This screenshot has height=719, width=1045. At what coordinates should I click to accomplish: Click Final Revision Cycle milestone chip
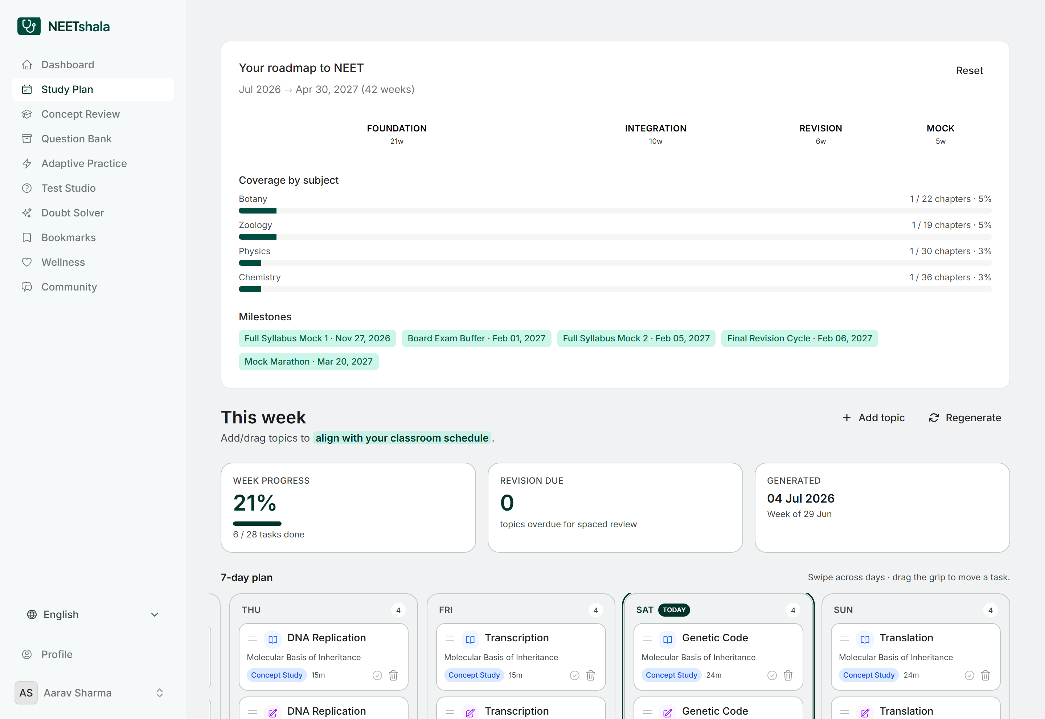(799, 338)
